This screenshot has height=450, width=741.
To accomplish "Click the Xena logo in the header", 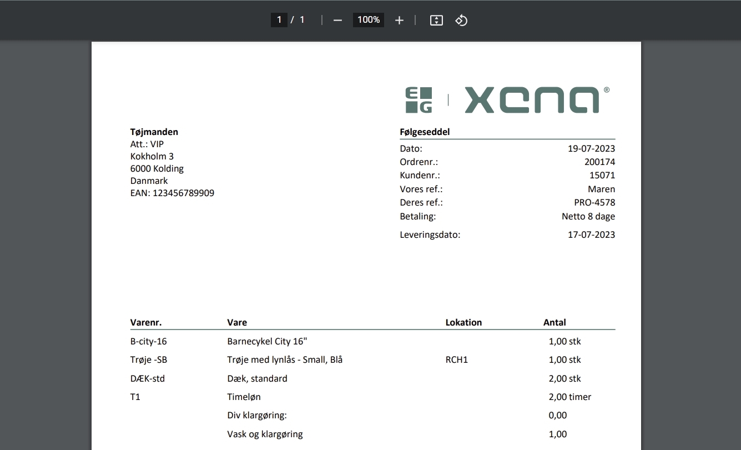I will 532,100.
